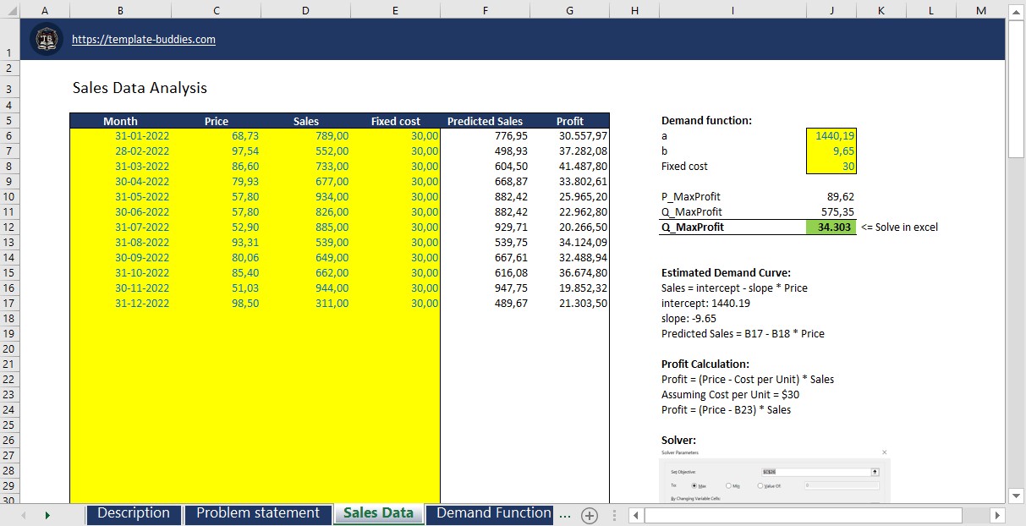Open the template-buddies.com hyperlink

143,39
